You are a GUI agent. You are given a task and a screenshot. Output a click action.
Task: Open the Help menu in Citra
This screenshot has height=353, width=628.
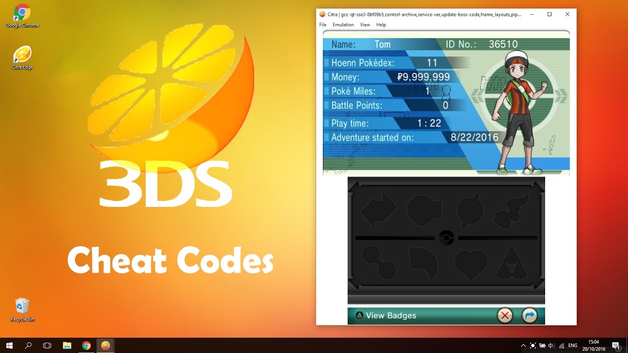pos(381,25)
